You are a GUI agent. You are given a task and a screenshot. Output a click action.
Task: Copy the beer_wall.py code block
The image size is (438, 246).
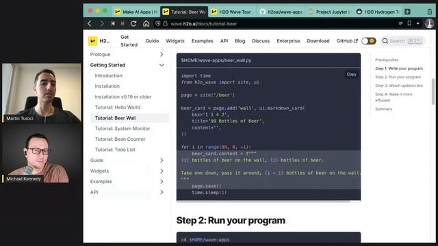pos(351,74)
